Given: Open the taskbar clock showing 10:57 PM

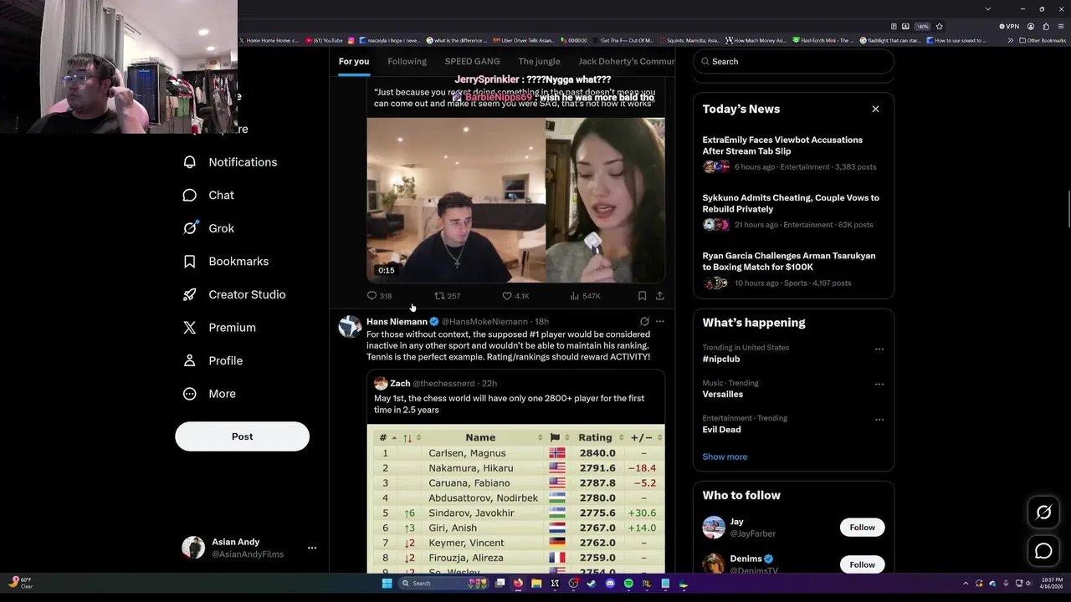Looking at the screenshot, I should pos(1052,584).
